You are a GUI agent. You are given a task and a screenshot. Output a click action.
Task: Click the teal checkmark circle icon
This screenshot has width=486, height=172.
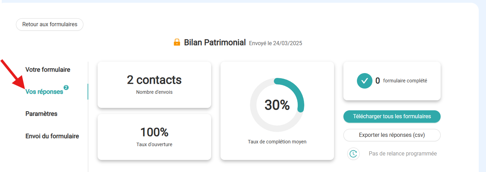(364, 81)
